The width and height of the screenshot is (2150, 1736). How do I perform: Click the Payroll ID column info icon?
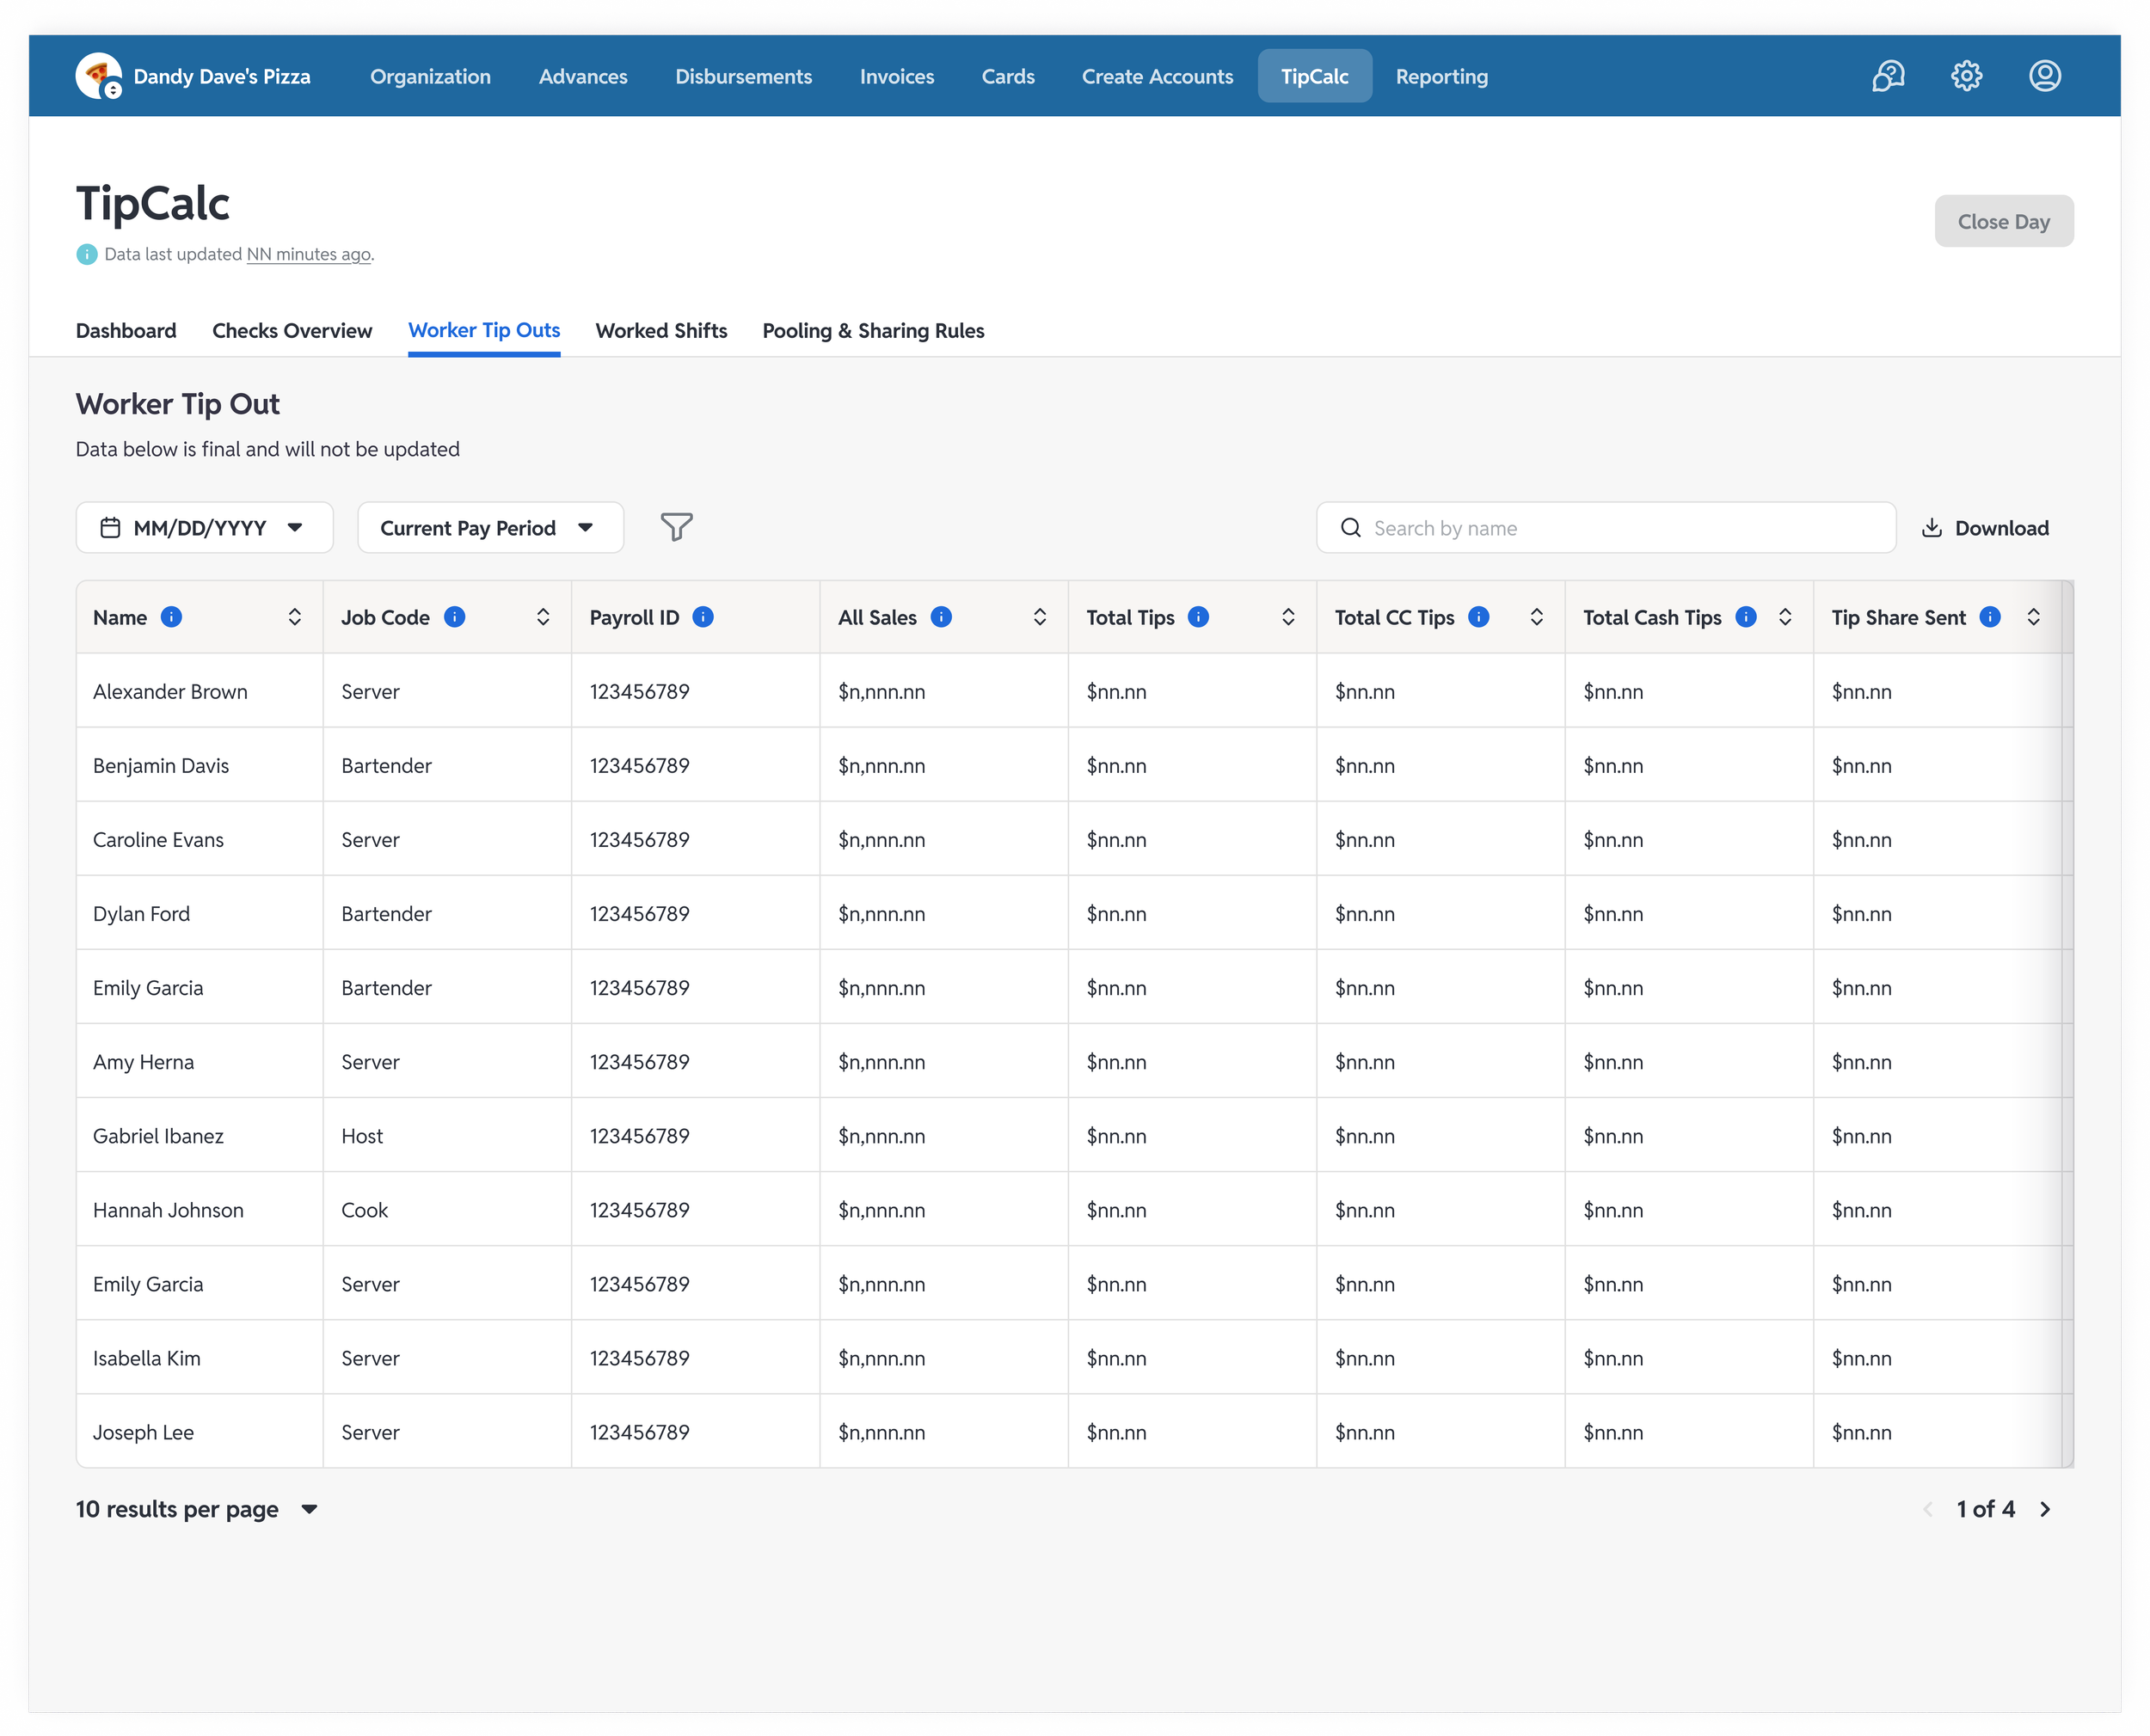click(703, 617)
